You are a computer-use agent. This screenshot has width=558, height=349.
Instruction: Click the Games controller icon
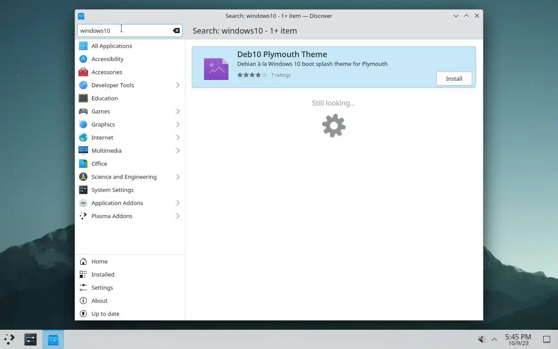(x=83, y=111)
